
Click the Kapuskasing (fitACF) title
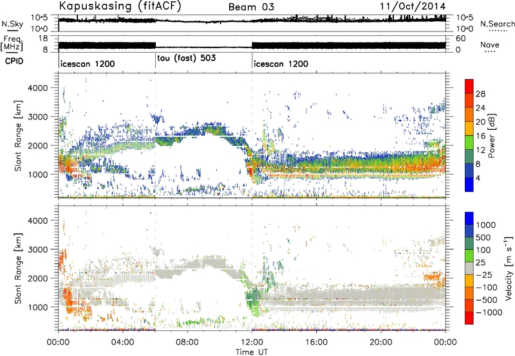pyautogui.click(x=120, y=6)
